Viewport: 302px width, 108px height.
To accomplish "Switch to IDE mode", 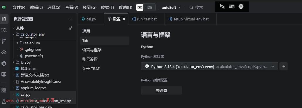I will click(149, 8).
